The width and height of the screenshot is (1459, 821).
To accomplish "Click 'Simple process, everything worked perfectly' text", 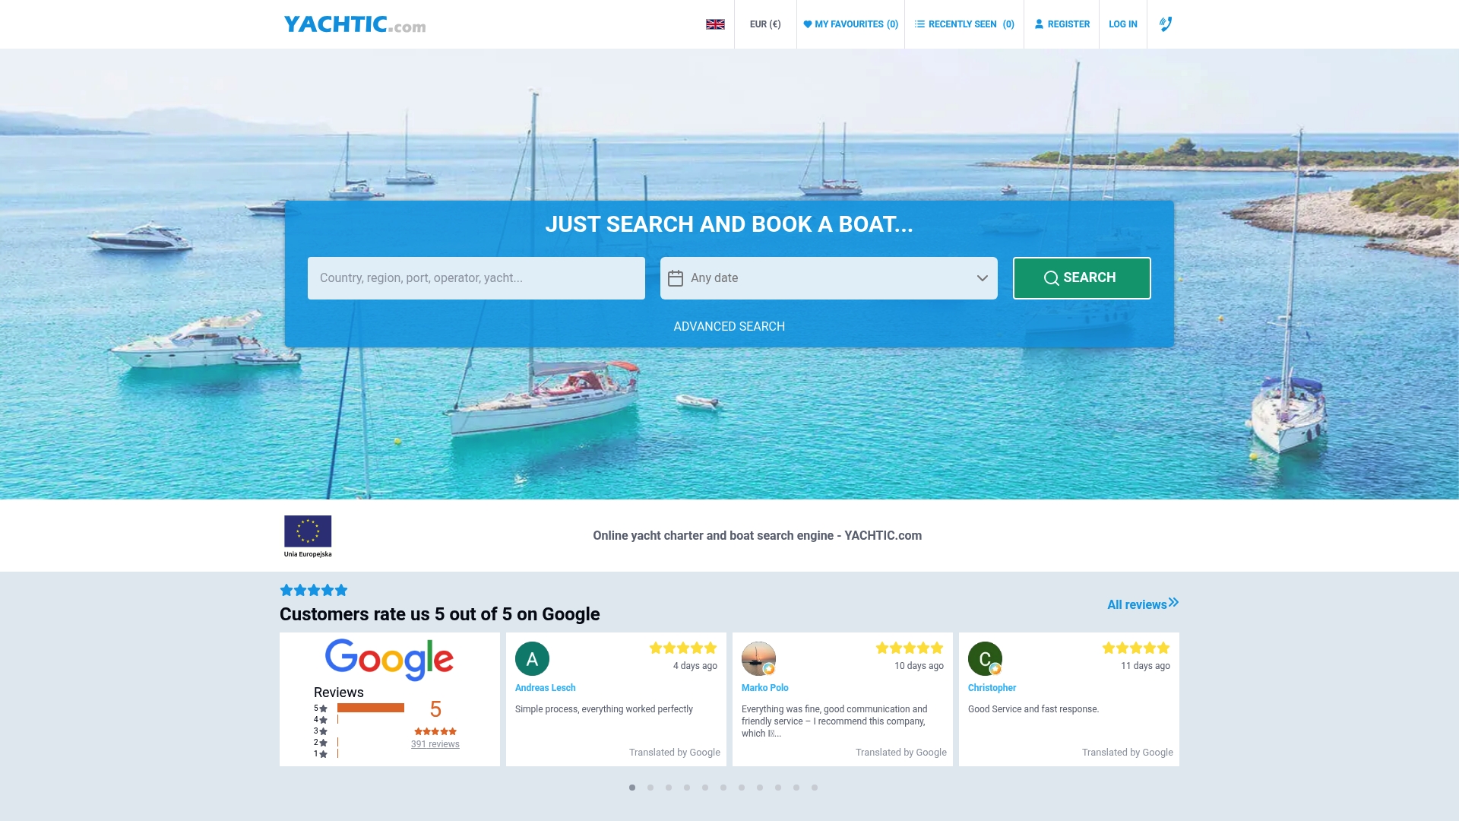I will (604, 709).
